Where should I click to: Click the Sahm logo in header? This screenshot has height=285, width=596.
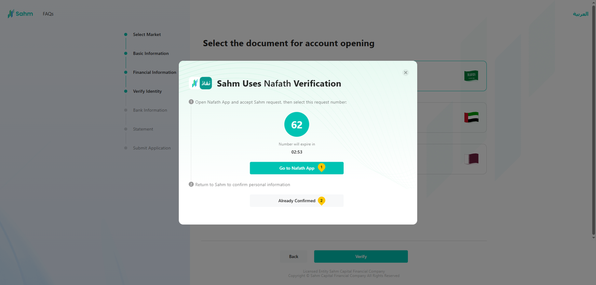(x=20, y=14)
